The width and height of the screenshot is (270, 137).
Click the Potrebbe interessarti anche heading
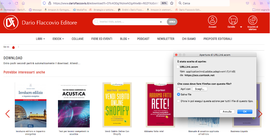pos(24,72)
